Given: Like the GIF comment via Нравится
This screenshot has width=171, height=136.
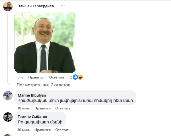Looking at the screenshot, I should click(x=36, y=77).
